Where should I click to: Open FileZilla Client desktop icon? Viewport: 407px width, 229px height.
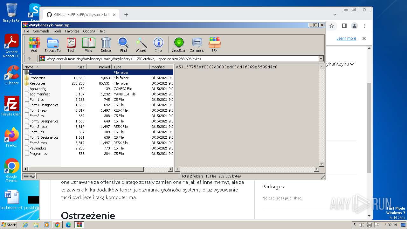pos(11,106)
